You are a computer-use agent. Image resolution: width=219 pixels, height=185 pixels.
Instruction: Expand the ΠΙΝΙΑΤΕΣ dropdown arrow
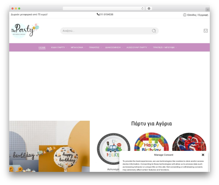101,48
